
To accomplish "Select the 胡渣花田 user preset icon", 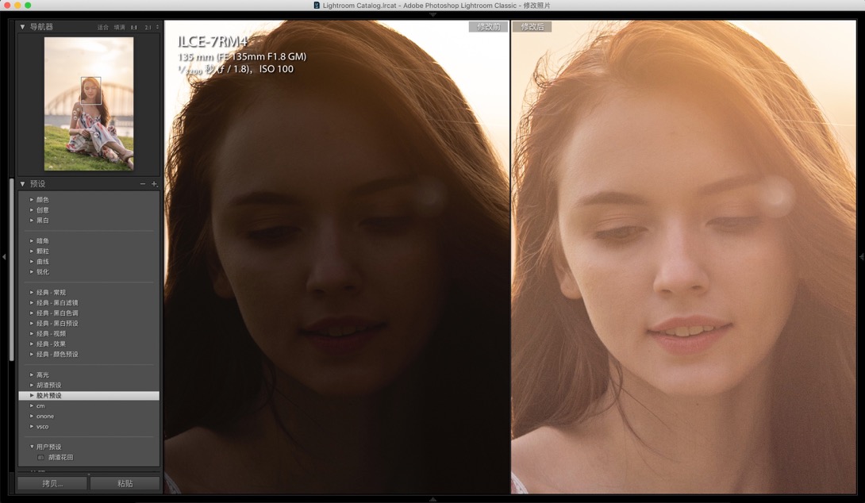I will (x=40, y=457).
